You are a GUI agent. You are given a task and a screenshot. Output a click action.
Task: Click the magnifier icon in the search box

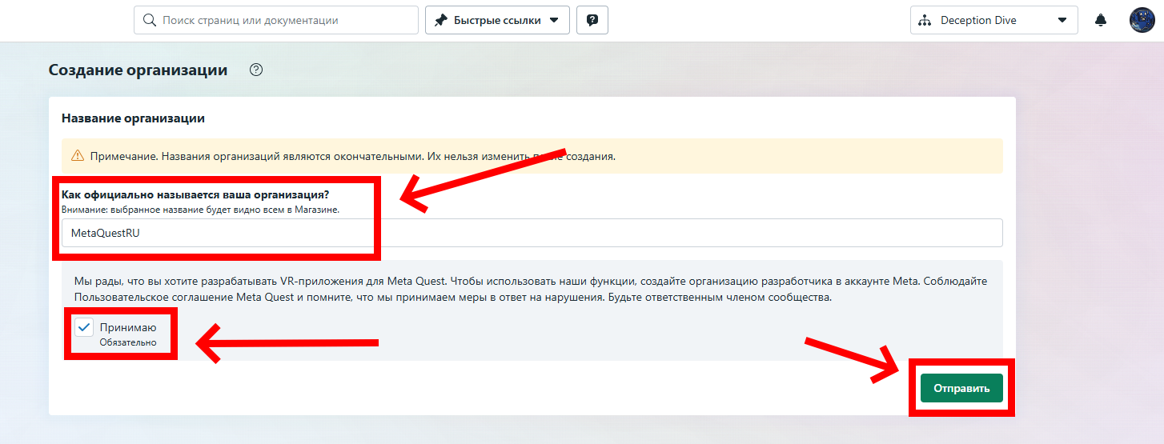point(148,21)
